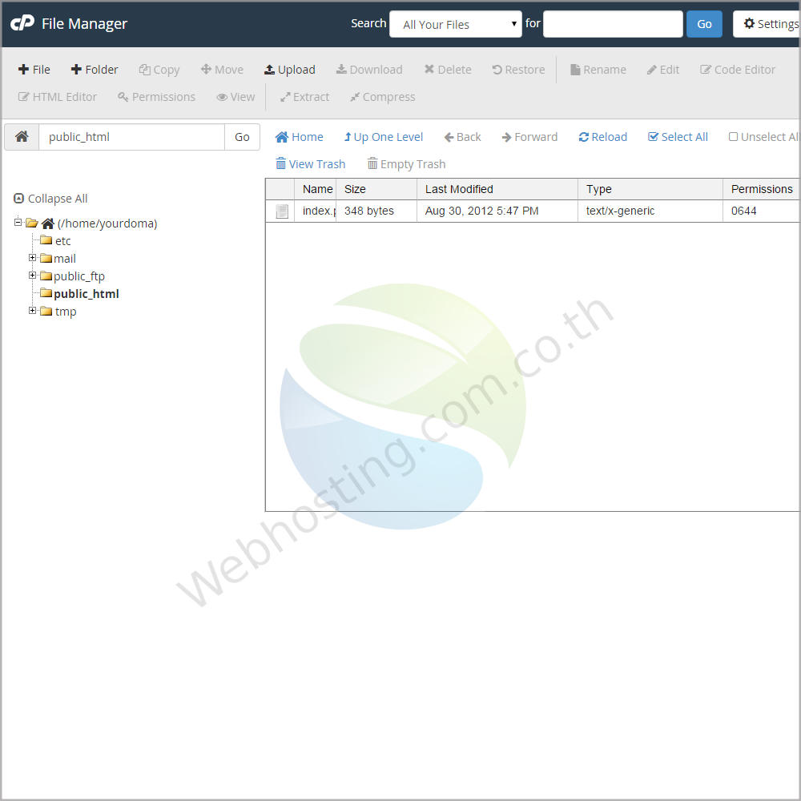Screen dimensions: 801x801
Task: Click the Restore toolbar item
Action: tap(518, 70)
